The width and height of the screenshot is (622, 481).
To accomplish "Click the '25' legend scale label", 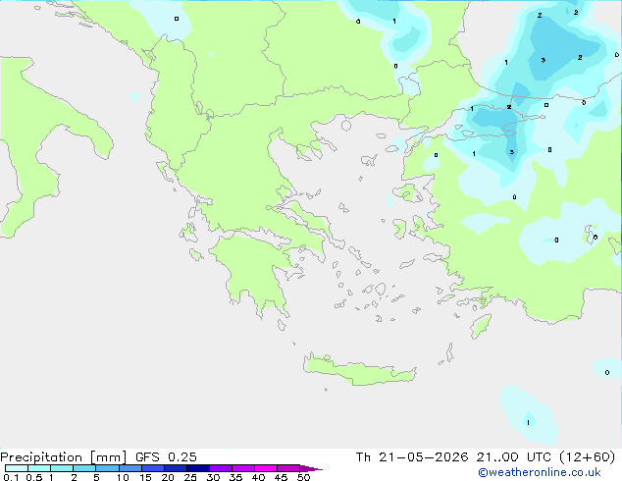I will (x=190, y=477).
